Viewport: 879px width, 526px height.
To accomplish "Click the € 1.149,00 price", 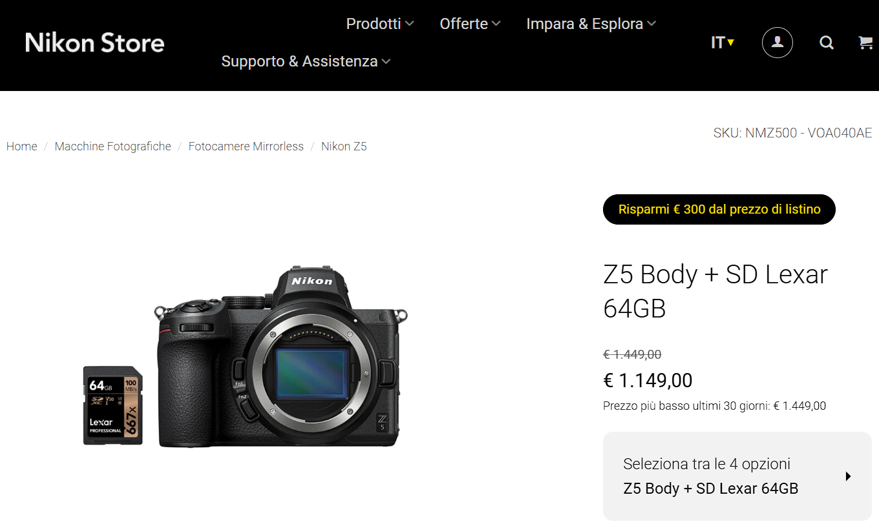I will (x=648, y=380).
